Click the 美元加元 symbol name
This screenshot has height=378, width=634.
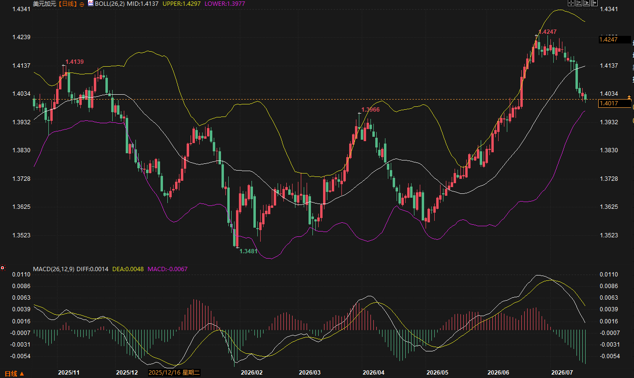[44, 3]
